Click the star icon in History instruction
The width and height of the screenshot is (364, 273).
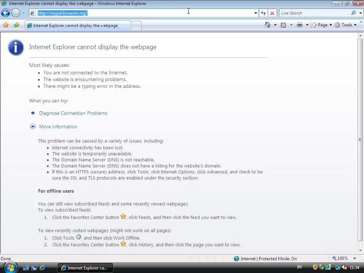pos(123,244)
